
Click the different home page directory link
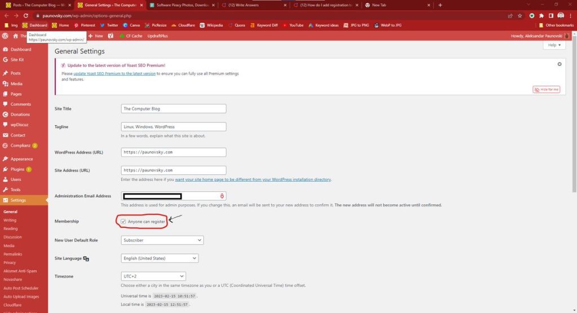tap(253, 180)
